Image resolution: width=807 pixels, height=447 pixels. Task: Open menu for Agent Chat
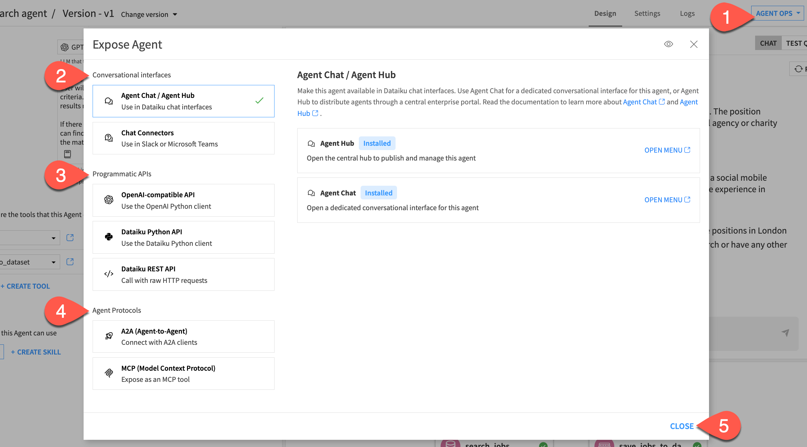(x=667, y=200)
